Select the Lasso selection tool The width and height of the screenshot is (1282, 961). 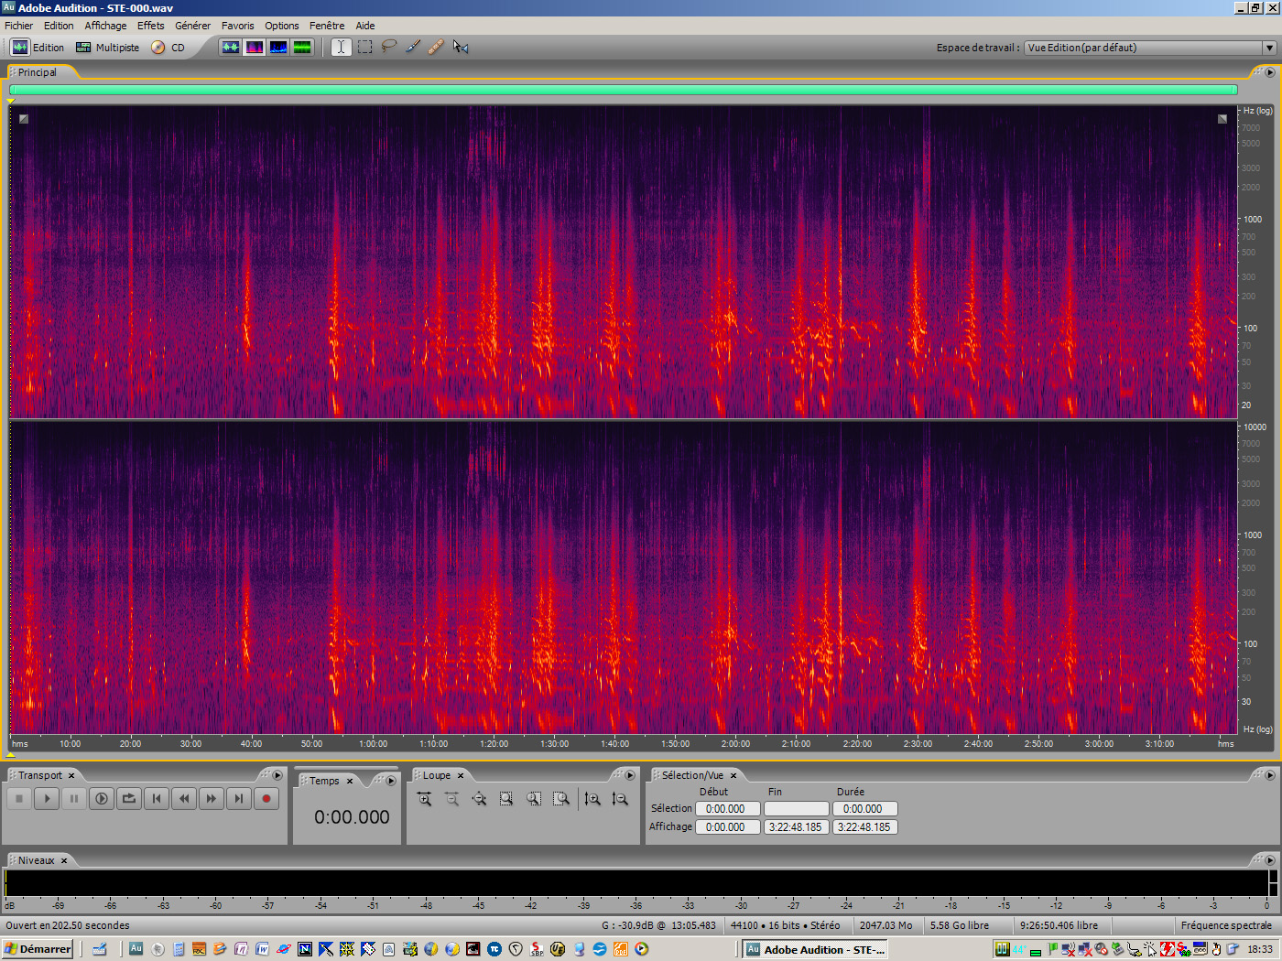(389, 47)
